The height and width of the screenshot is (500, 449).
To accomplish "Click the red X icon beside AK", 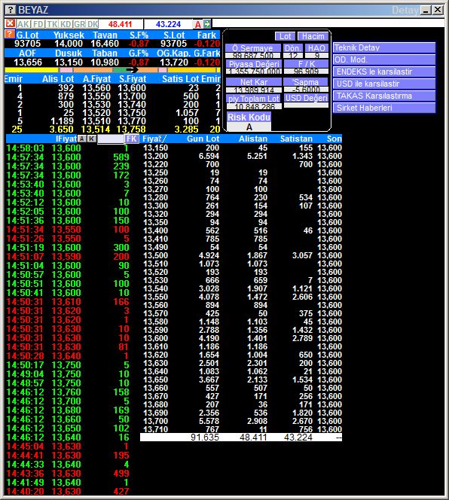I will click(x=11, y=23).
